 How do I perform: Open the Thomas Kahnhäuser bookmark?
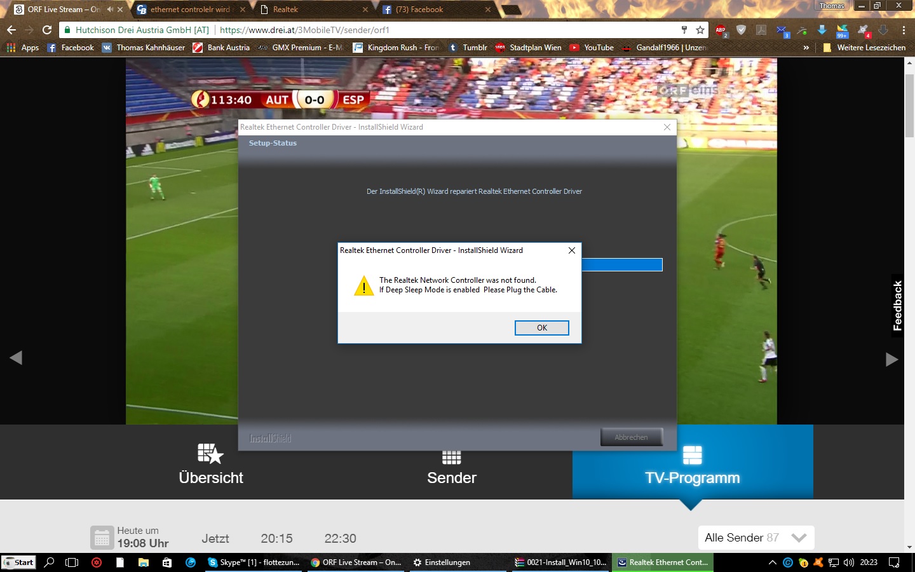[x=144, y=48]
